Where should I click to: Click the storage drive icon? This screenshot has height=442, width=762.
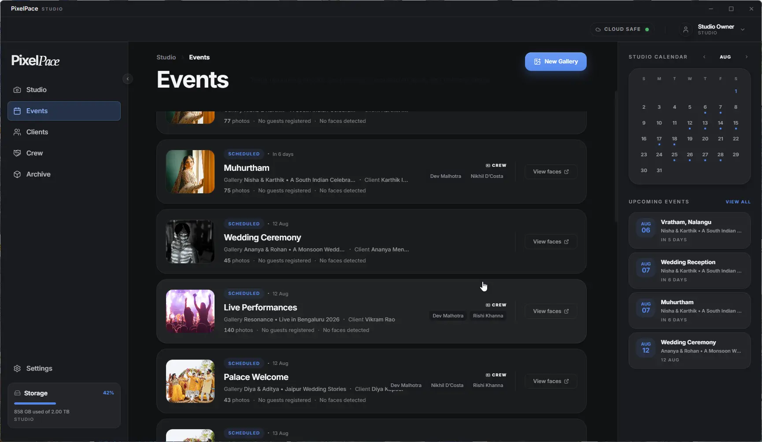(x=17, y=393)
